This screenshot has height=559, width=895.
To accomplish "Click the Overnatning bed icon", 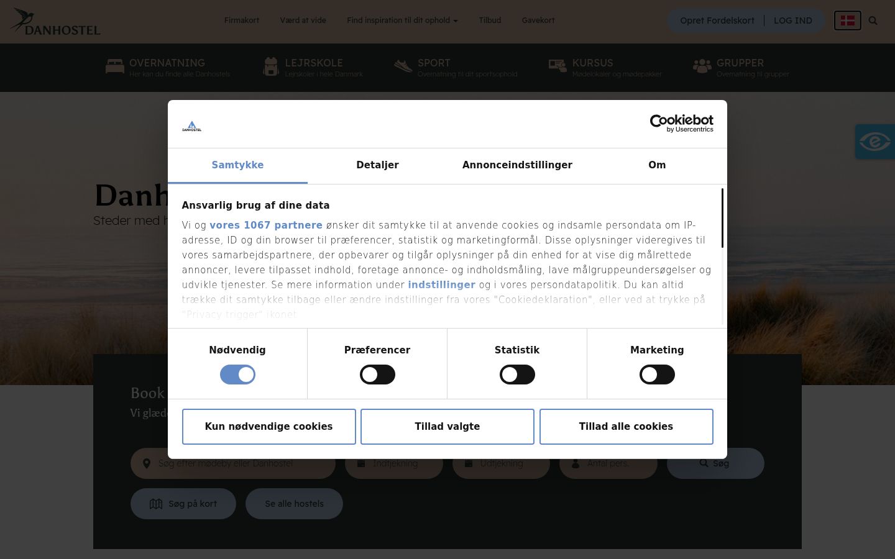I will pos(115,66).
